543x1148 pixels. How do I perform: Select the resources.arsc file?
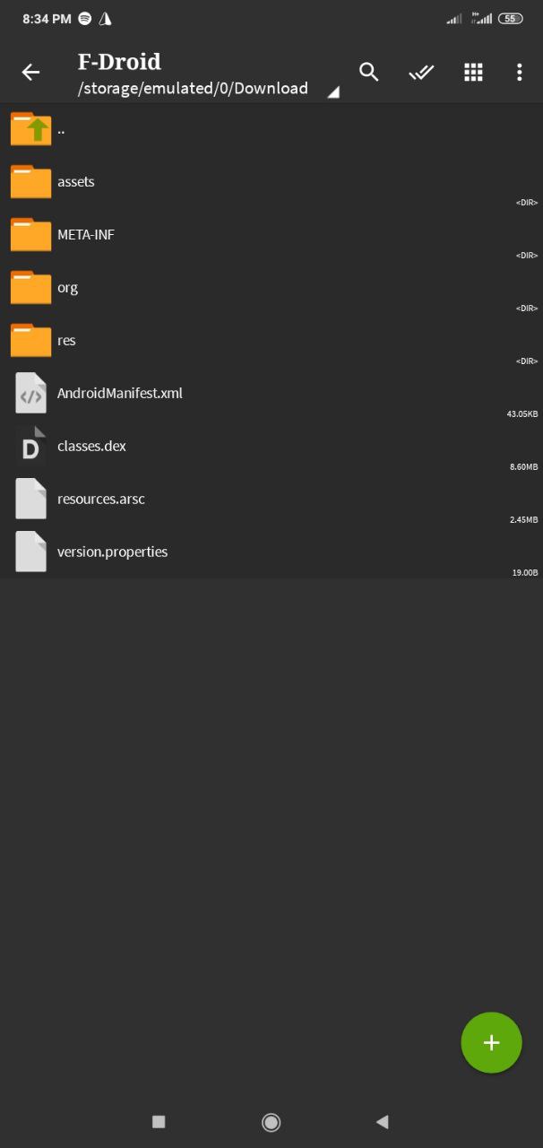tap(271, 500)
